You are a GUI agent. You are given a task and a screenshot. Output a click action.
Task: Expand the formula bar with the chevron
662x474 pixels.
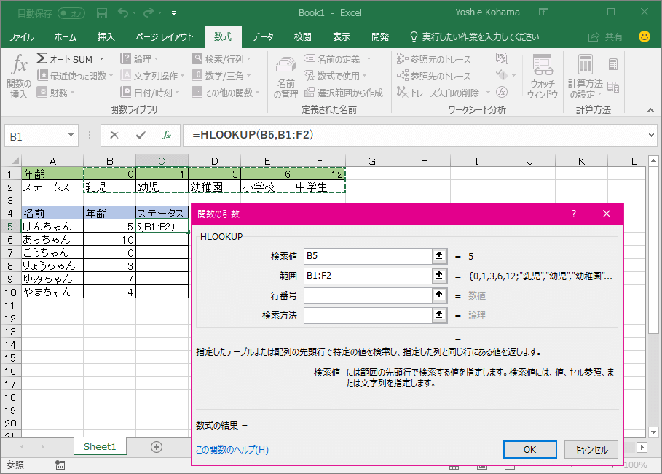click(651, 136)
